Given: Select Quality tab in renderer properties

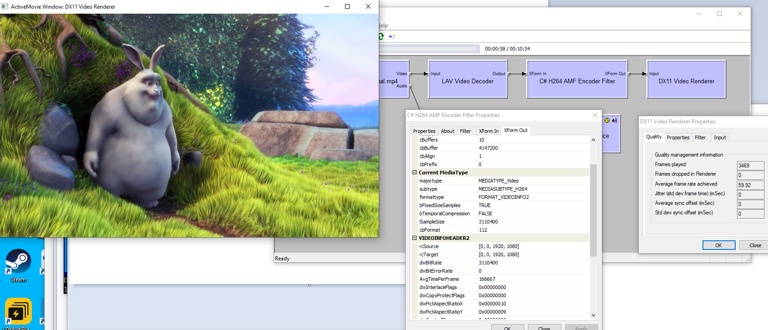Looking at the screenshot, I should point(654,137).
